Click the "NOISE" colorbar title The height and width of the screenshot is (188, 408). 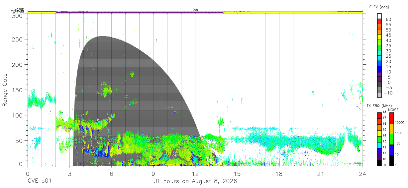[393, 110]
